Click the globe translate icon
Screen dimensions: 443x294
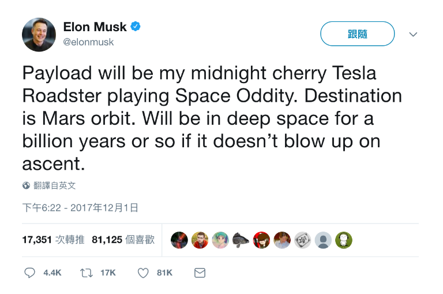27,186
